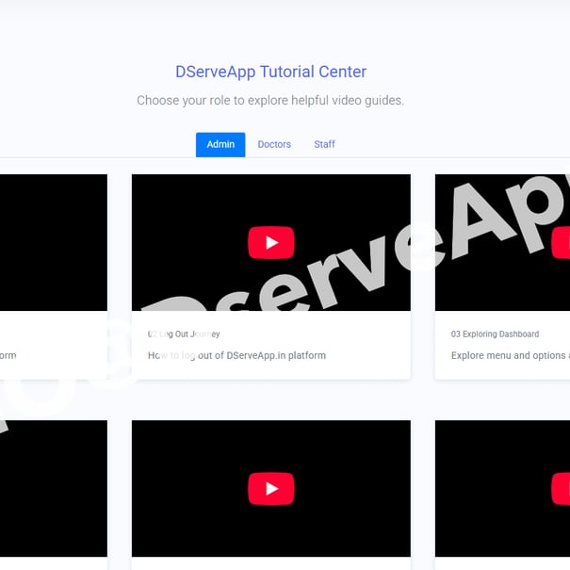This screenshot has height=570, width=570.
Task: Open the Staff tab
Action: [x=324, y=145]
